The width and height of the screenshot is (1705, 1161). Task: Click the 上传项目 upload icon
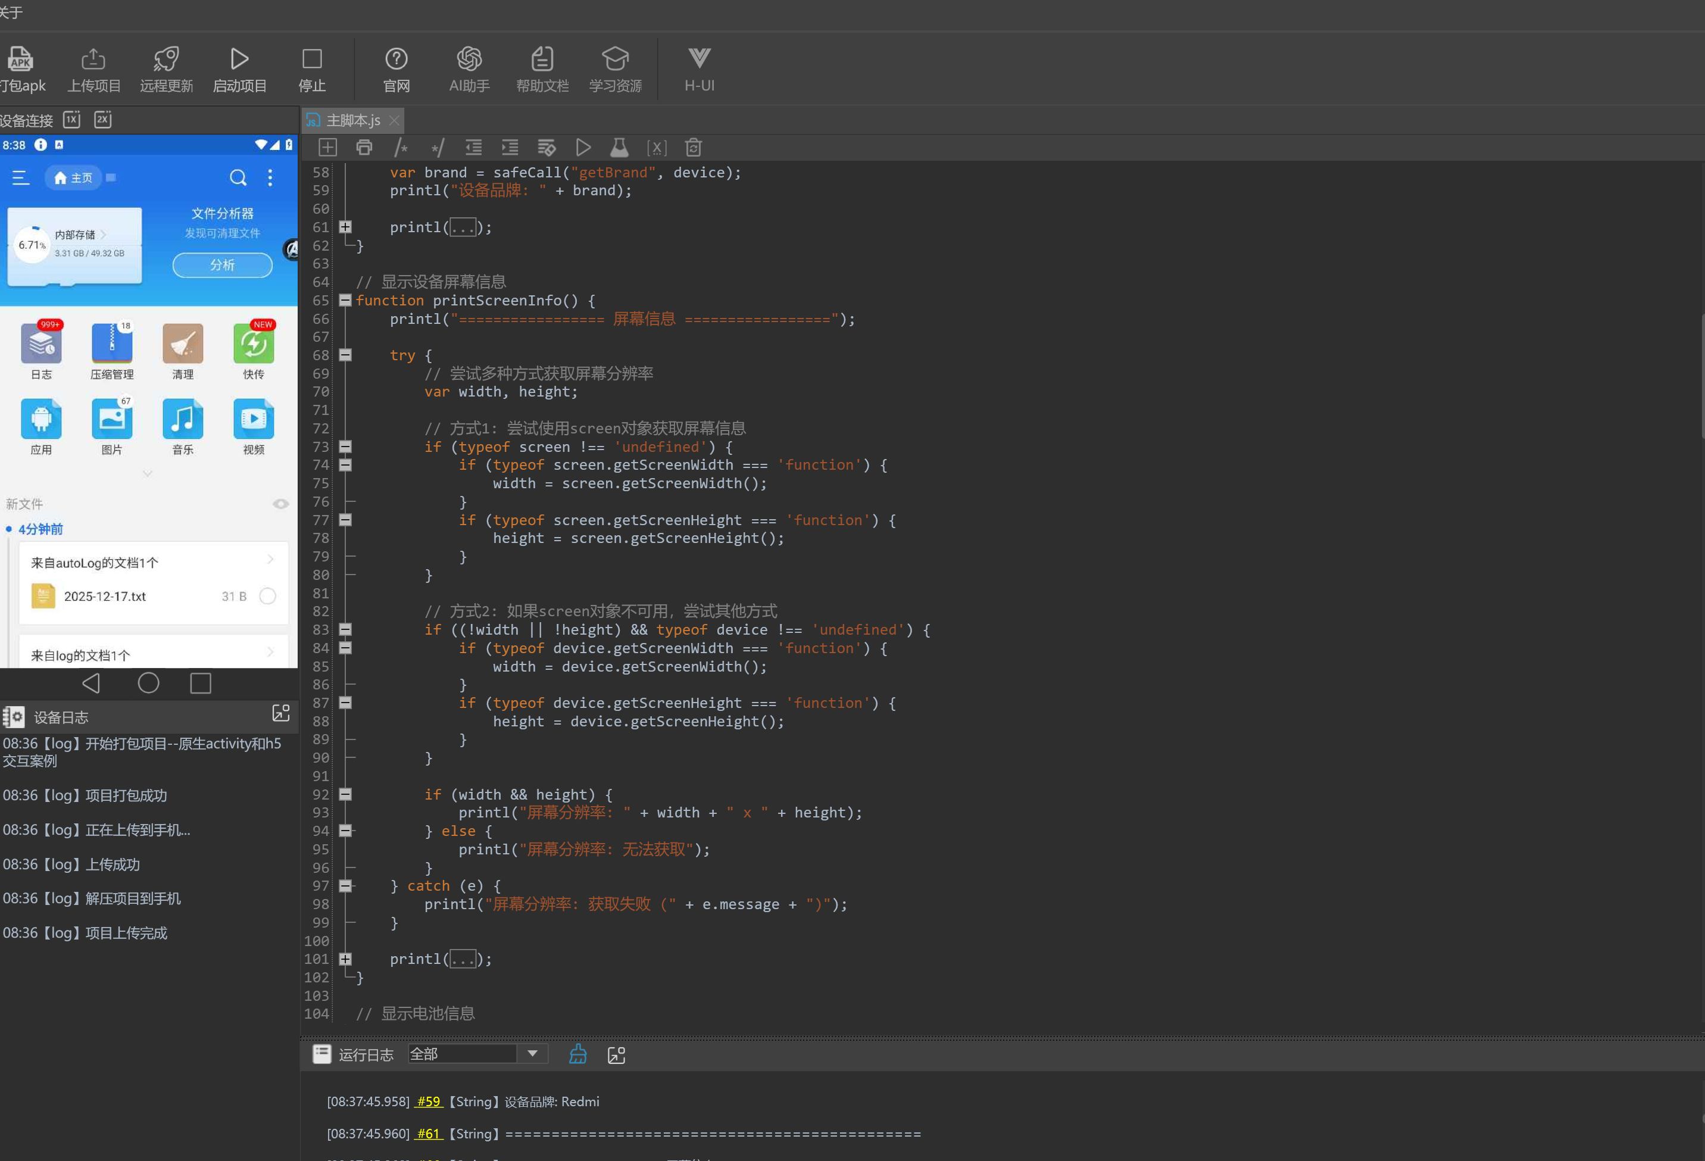(x=93, y=59)
